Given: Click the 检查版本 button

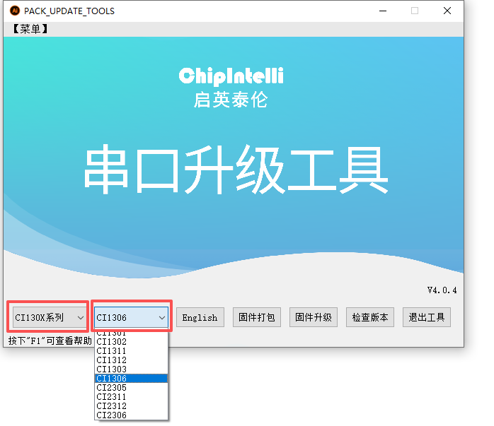Looking at the screenshot, I should coord(370,318).
